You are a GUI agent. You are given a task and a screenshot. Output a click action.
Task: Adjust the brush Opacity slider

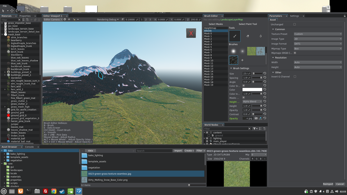tap(258, 110)
